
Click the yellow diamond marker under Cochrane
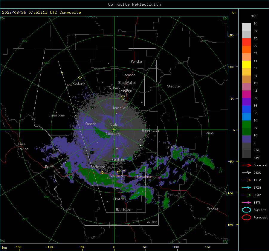point(102,172)
